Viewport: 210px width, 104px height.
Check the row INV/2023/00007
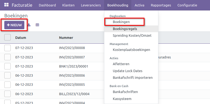pos(7,57)
